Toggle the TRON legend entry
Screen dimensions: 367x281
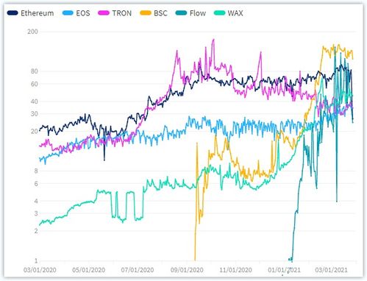click(115, 13)
